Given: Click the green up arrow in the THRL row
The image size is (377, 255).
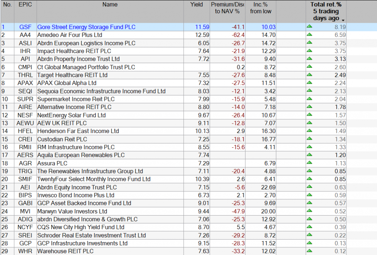Looking at the screenshot, I should (x=309, y=74).
